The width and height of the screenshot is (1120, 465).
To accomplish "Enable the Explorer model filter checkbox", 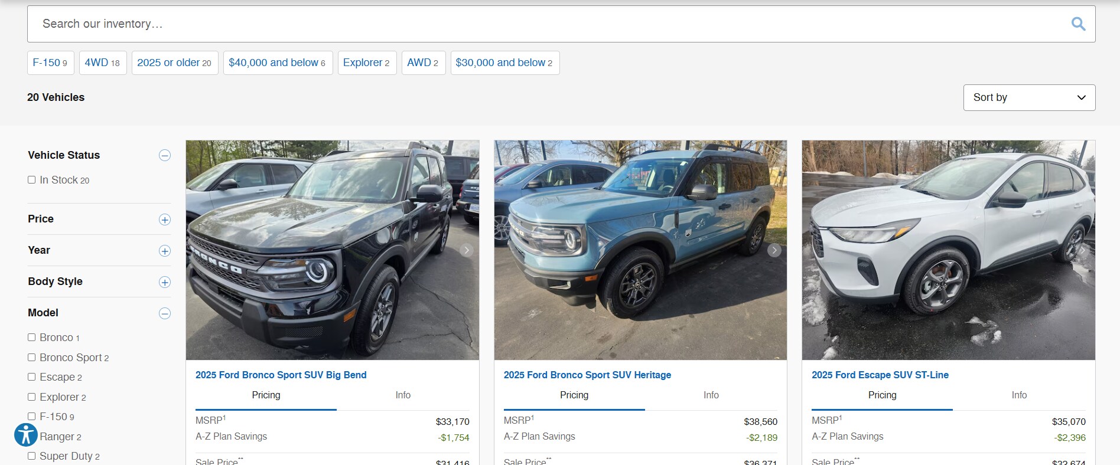I will [x=32, y=397].
